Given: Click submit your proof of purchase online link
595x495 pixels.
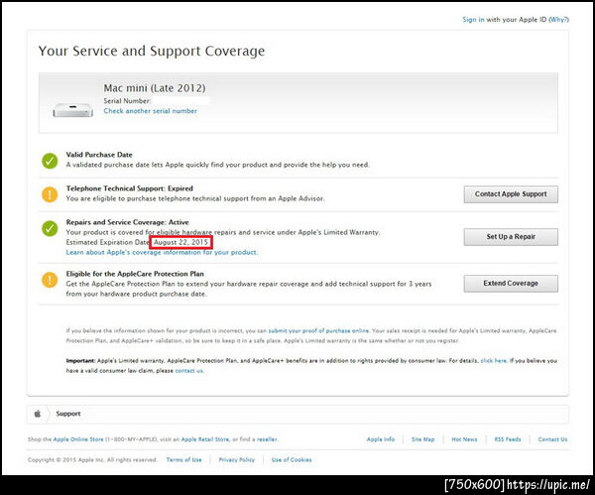Looking at the screenshot, I should click(x=318, y=330).
